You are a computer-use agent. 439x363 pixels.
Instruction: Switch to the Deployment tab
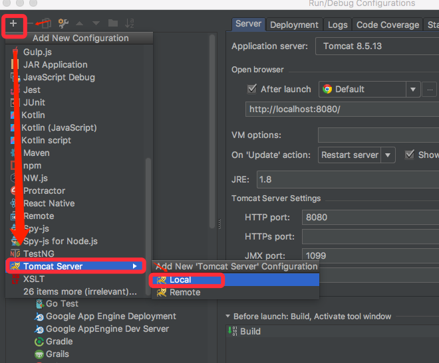tap(294, 25)
